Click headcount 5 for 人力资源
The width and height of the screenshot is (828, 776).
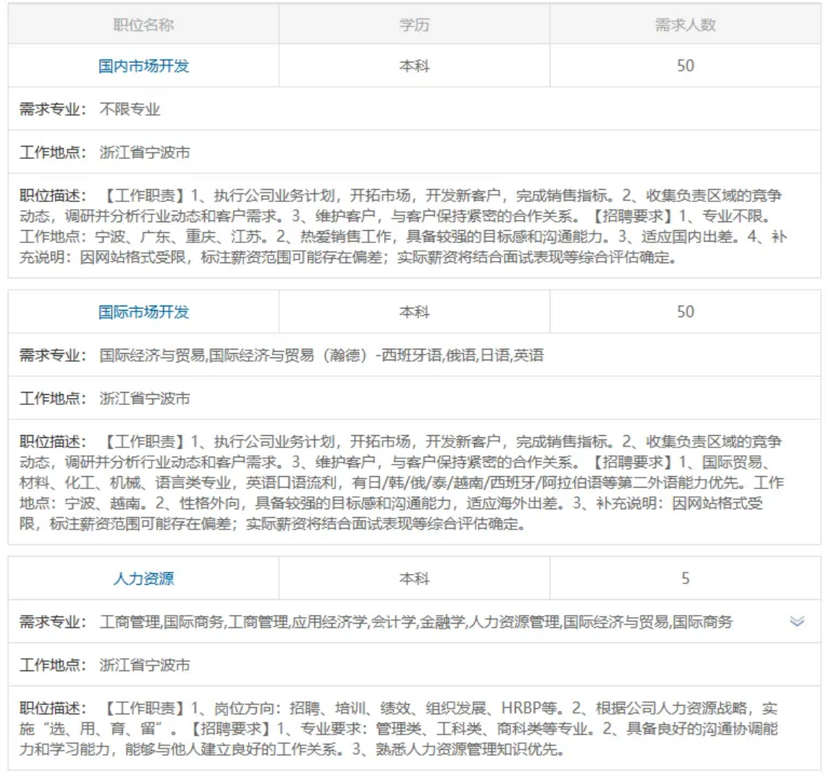pyautogui.click(x=685, y=578)
